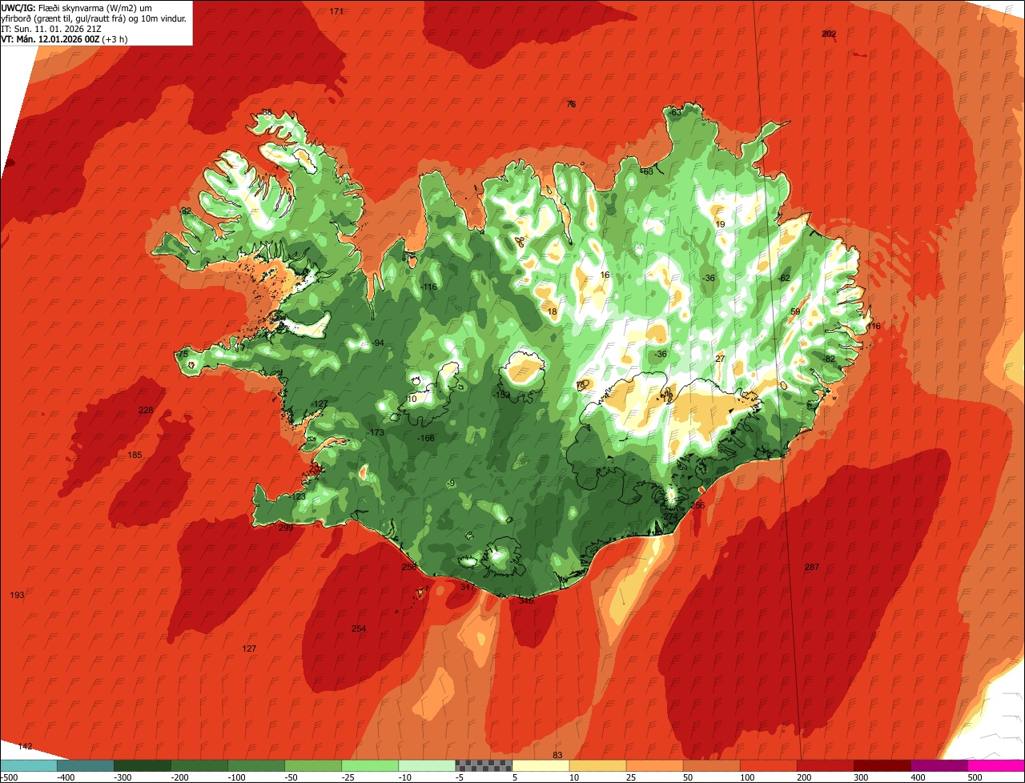Select the pale yellow swatch between 5 and 10
Screen dimensions: 1025x783
[541, 765]
